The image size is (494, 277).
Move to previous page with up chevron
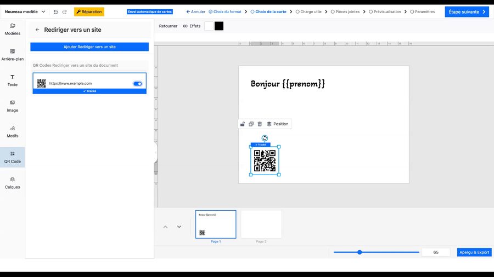[x=165, y=227]
